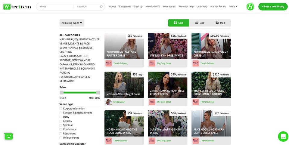Click Sign up in the navigation
This screenshot has width=289, height=145.
(138, 6)
